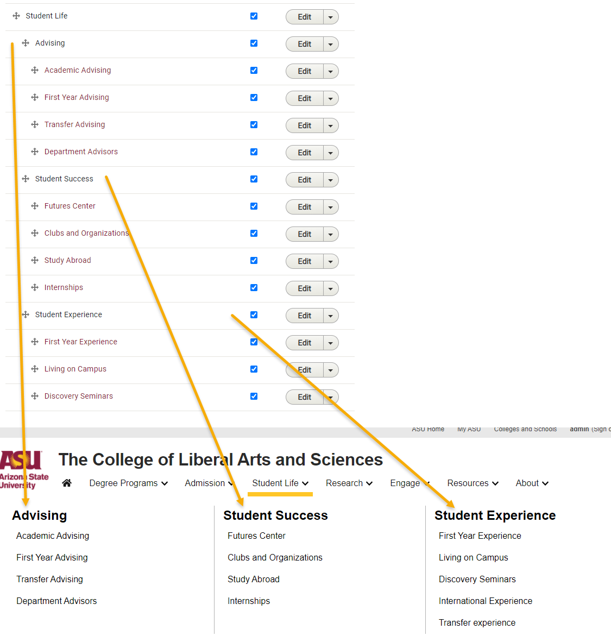Uncheck the Transfer Advising checkbox

[254, 124]
